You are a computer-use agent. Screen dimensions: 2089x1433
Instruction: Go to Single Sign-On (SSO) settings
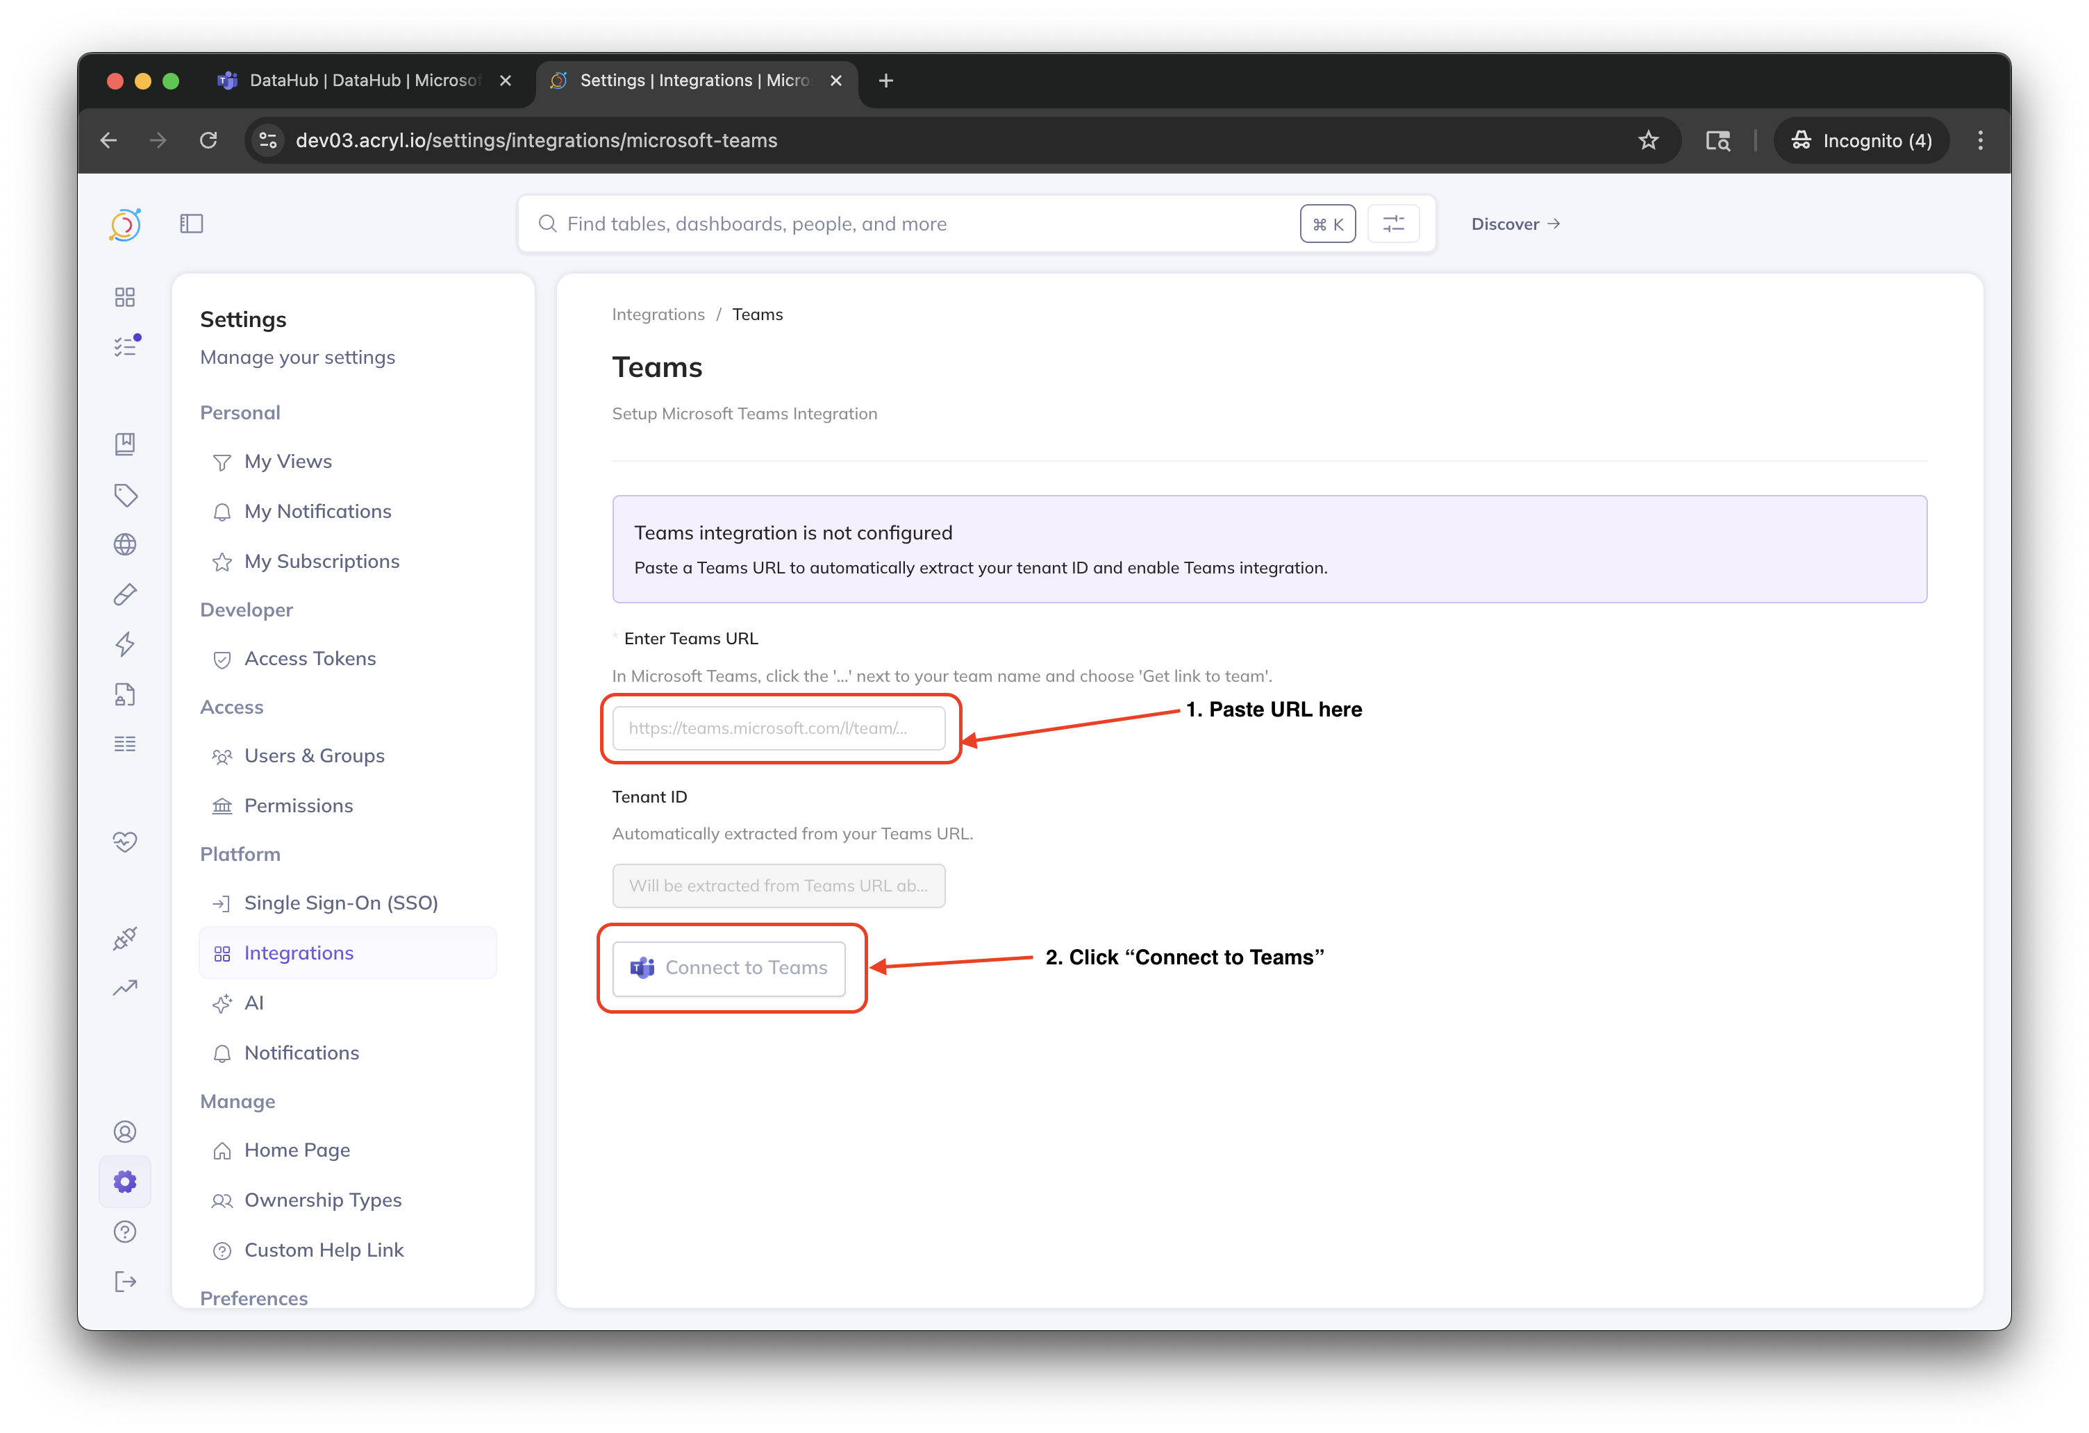[x=341, y=903]
